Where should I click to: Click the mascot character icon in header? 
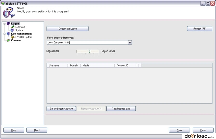tap(9, 12)
